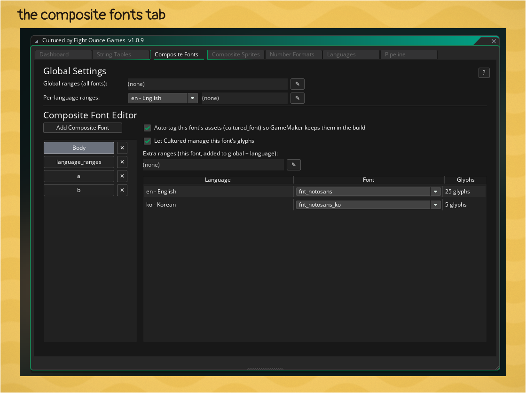Edit global ranges with the pencil icon
This screenshot has width=526, height=393.
coord(297,84)
